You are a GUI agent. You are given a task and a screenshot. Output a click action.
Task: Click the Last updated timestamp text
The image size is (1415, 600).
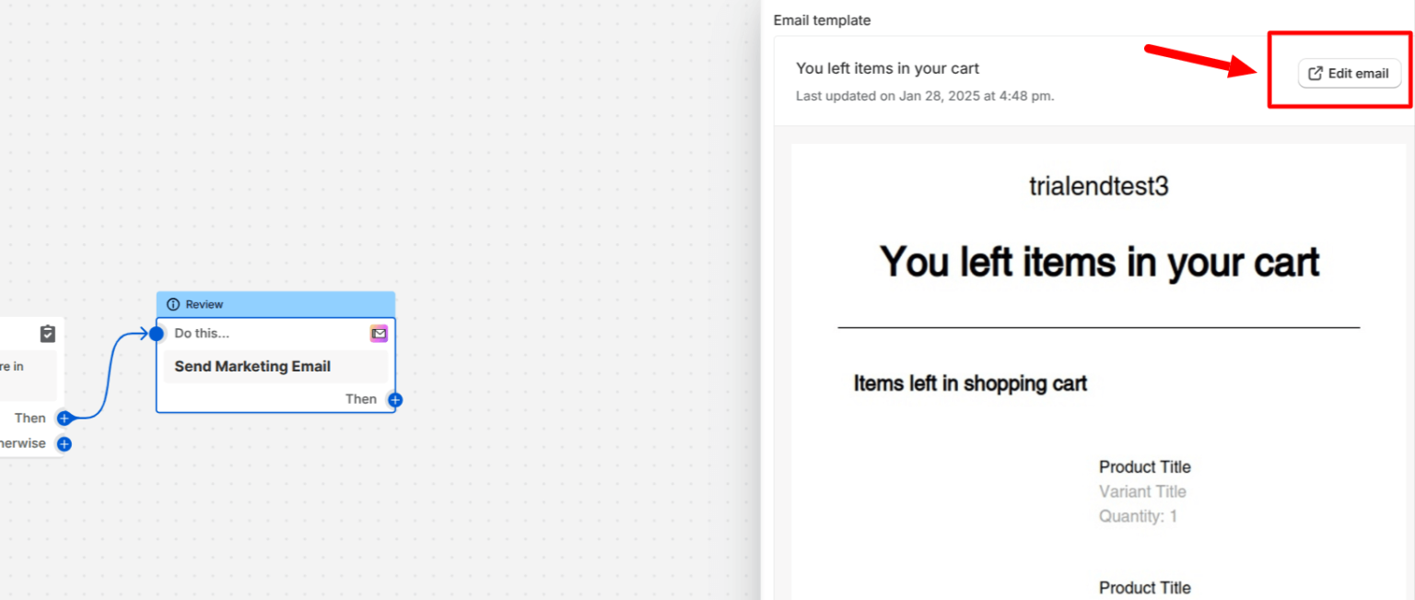(925, 96)
